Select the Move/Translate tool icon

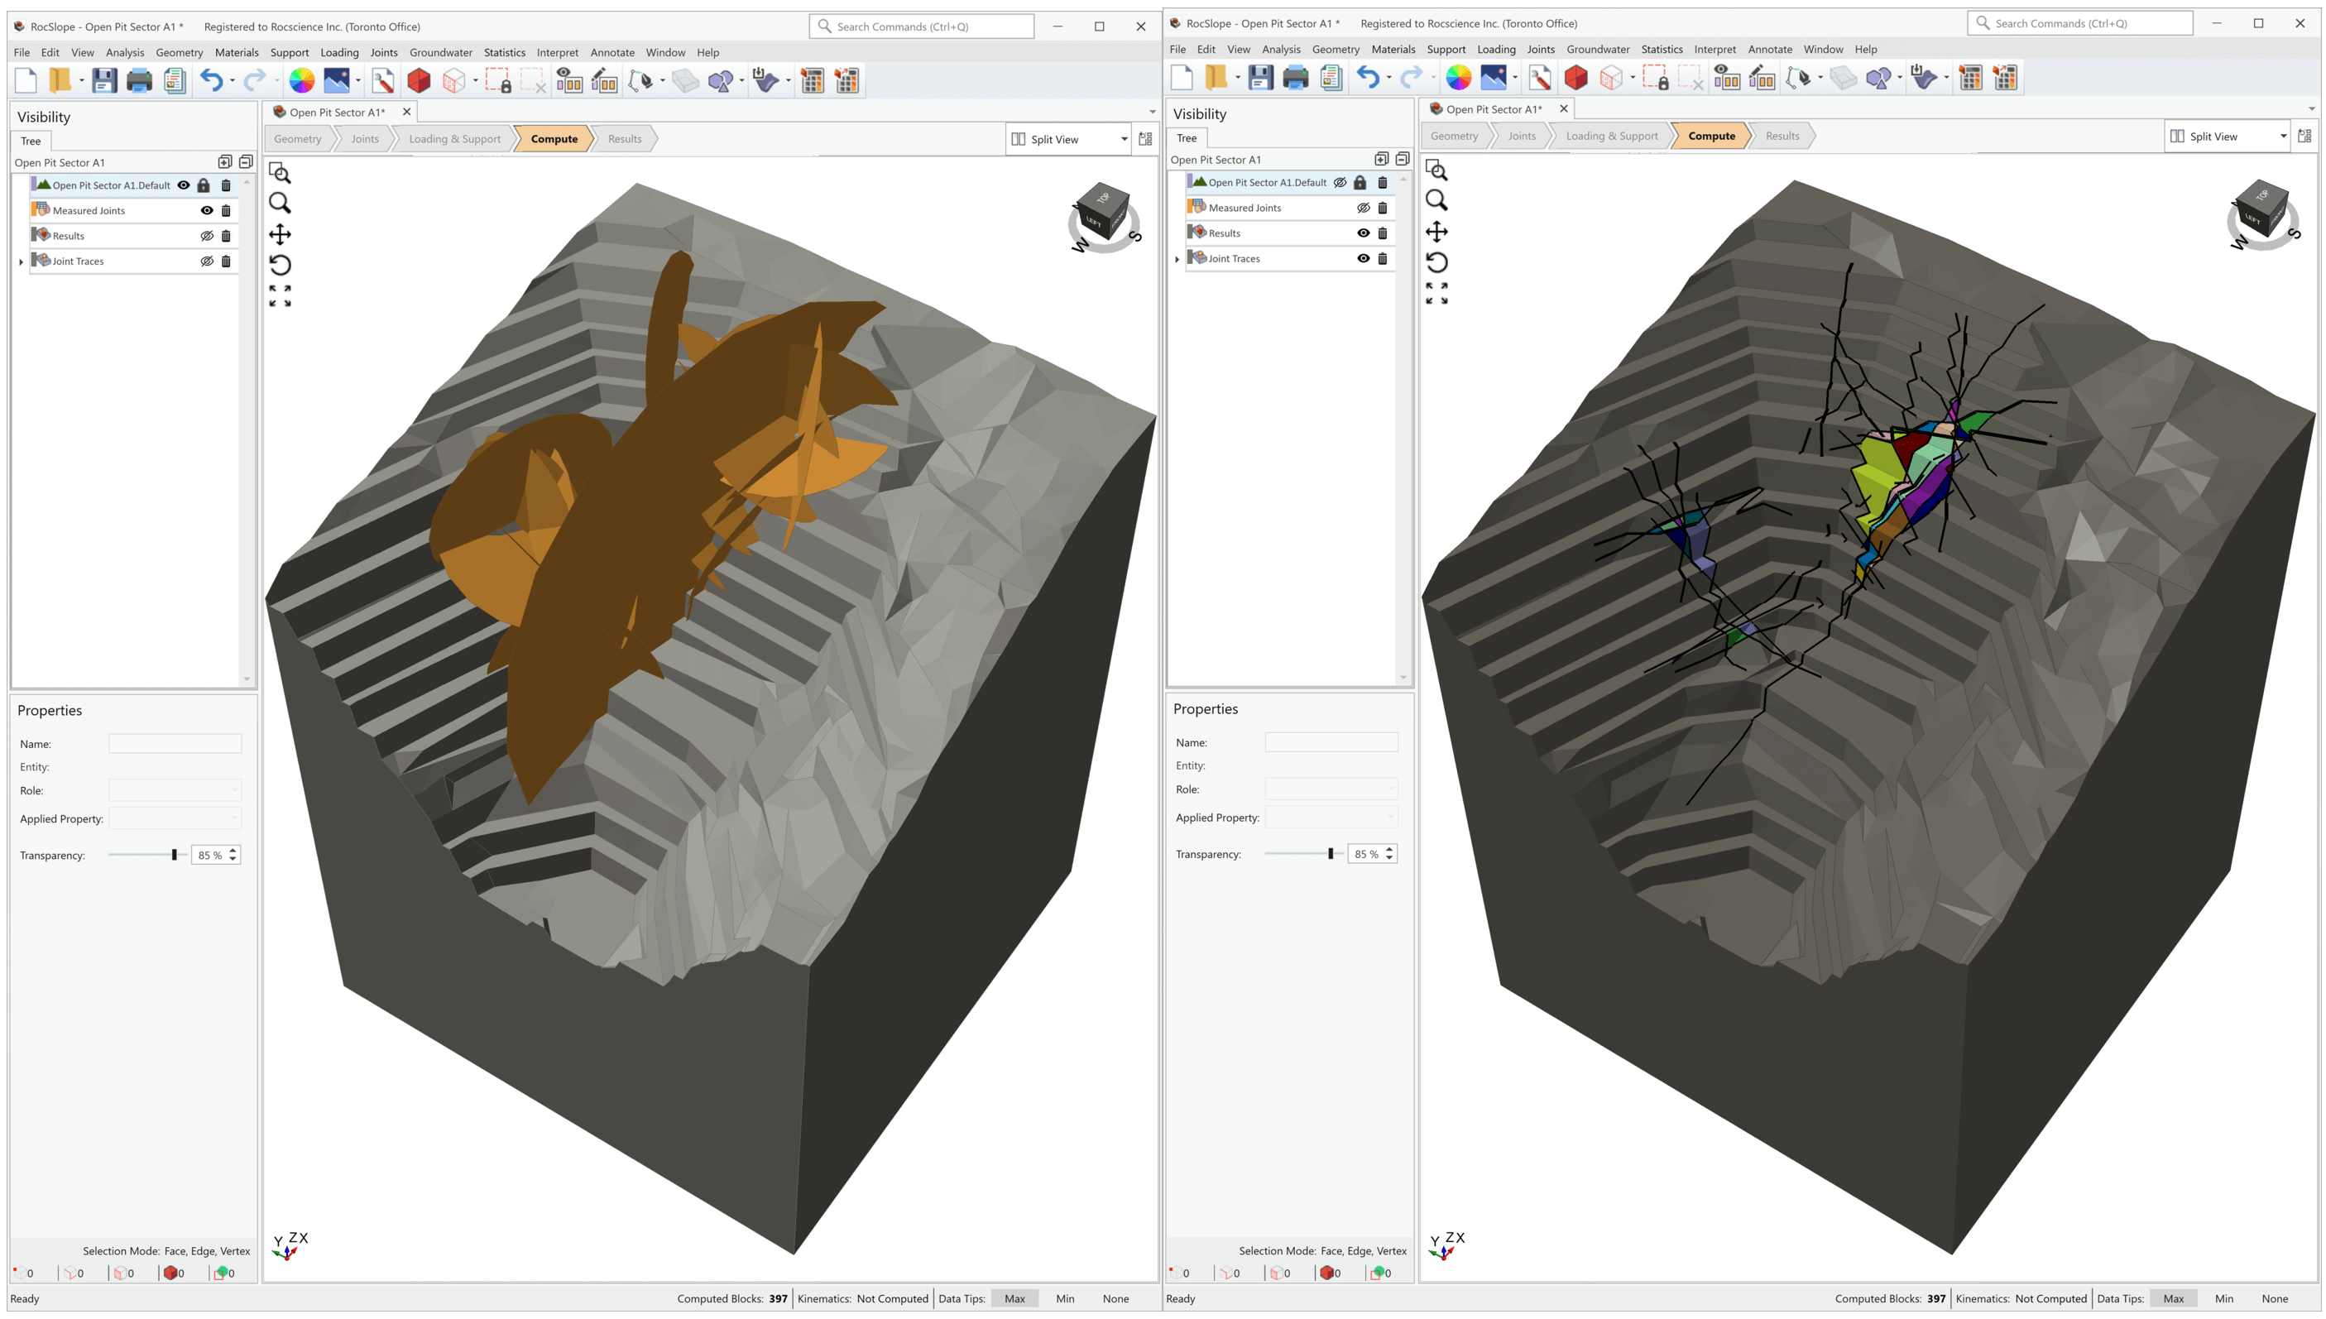[x=280, y=233]
